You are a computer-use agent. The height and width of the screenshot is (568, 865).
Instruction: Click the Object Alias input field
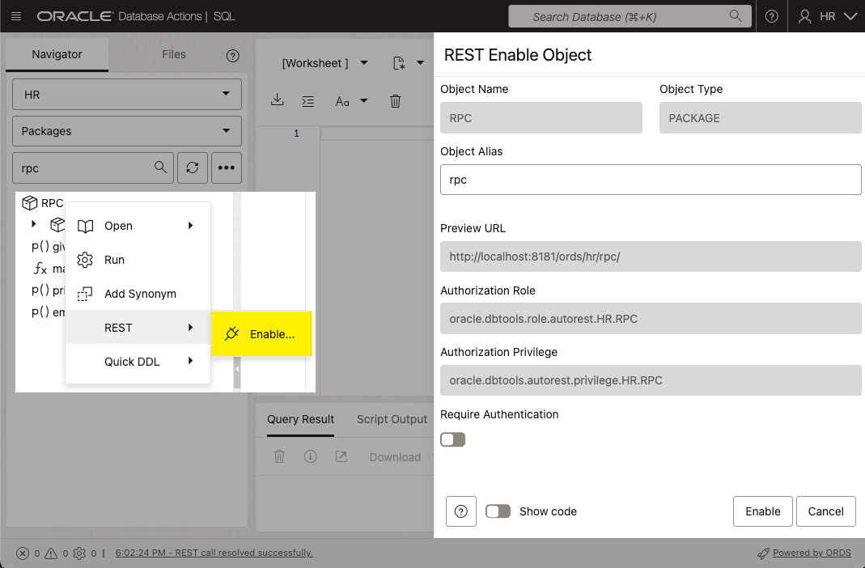(651, 180)
